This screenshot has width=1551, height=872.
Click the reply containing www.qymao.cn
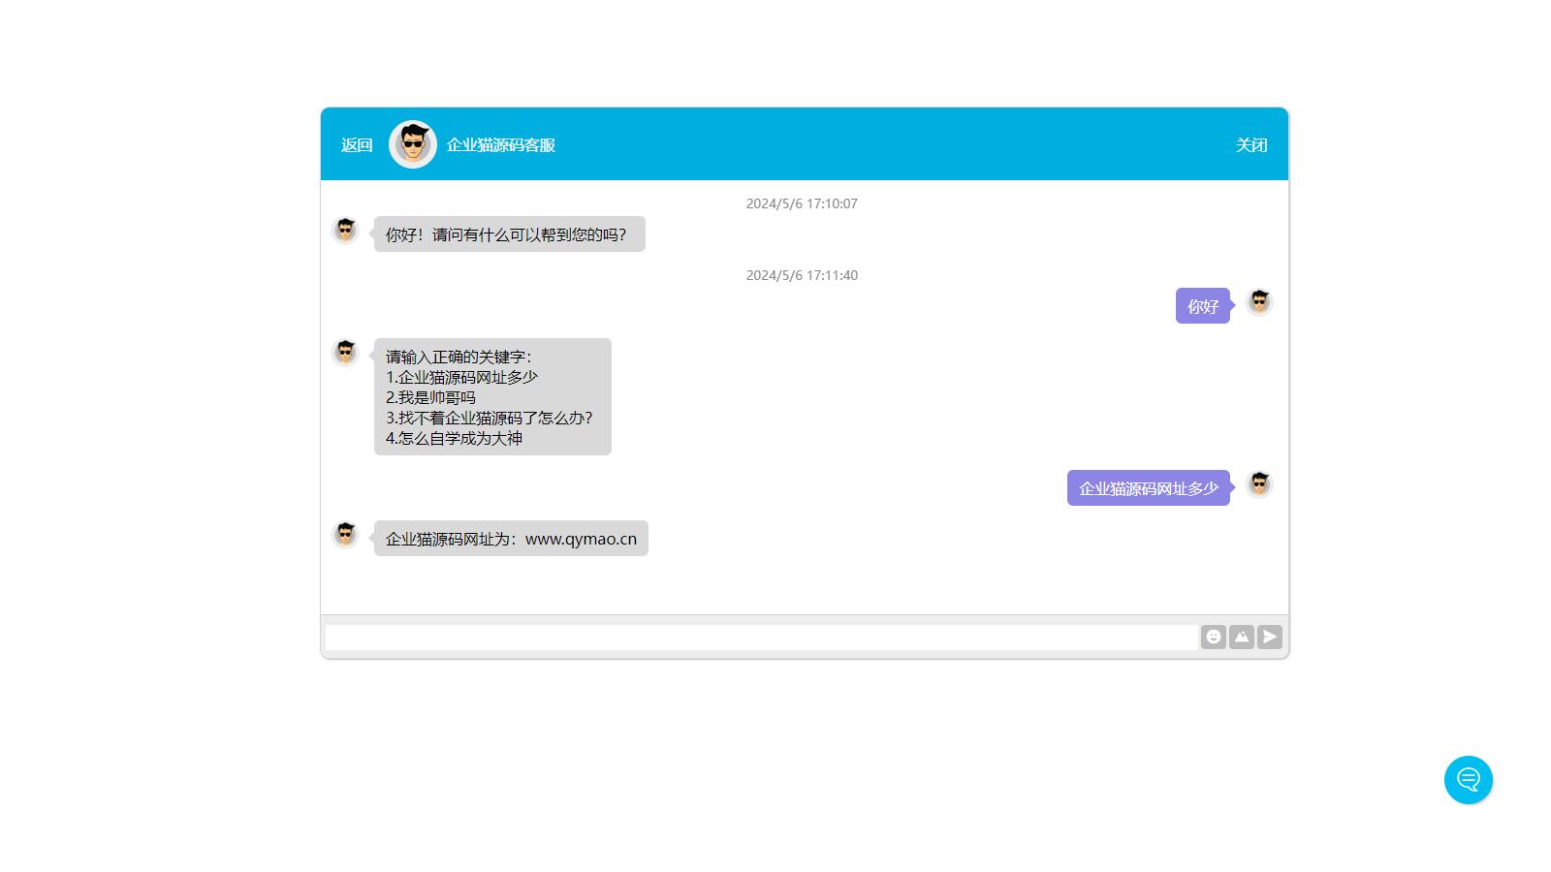511,539
